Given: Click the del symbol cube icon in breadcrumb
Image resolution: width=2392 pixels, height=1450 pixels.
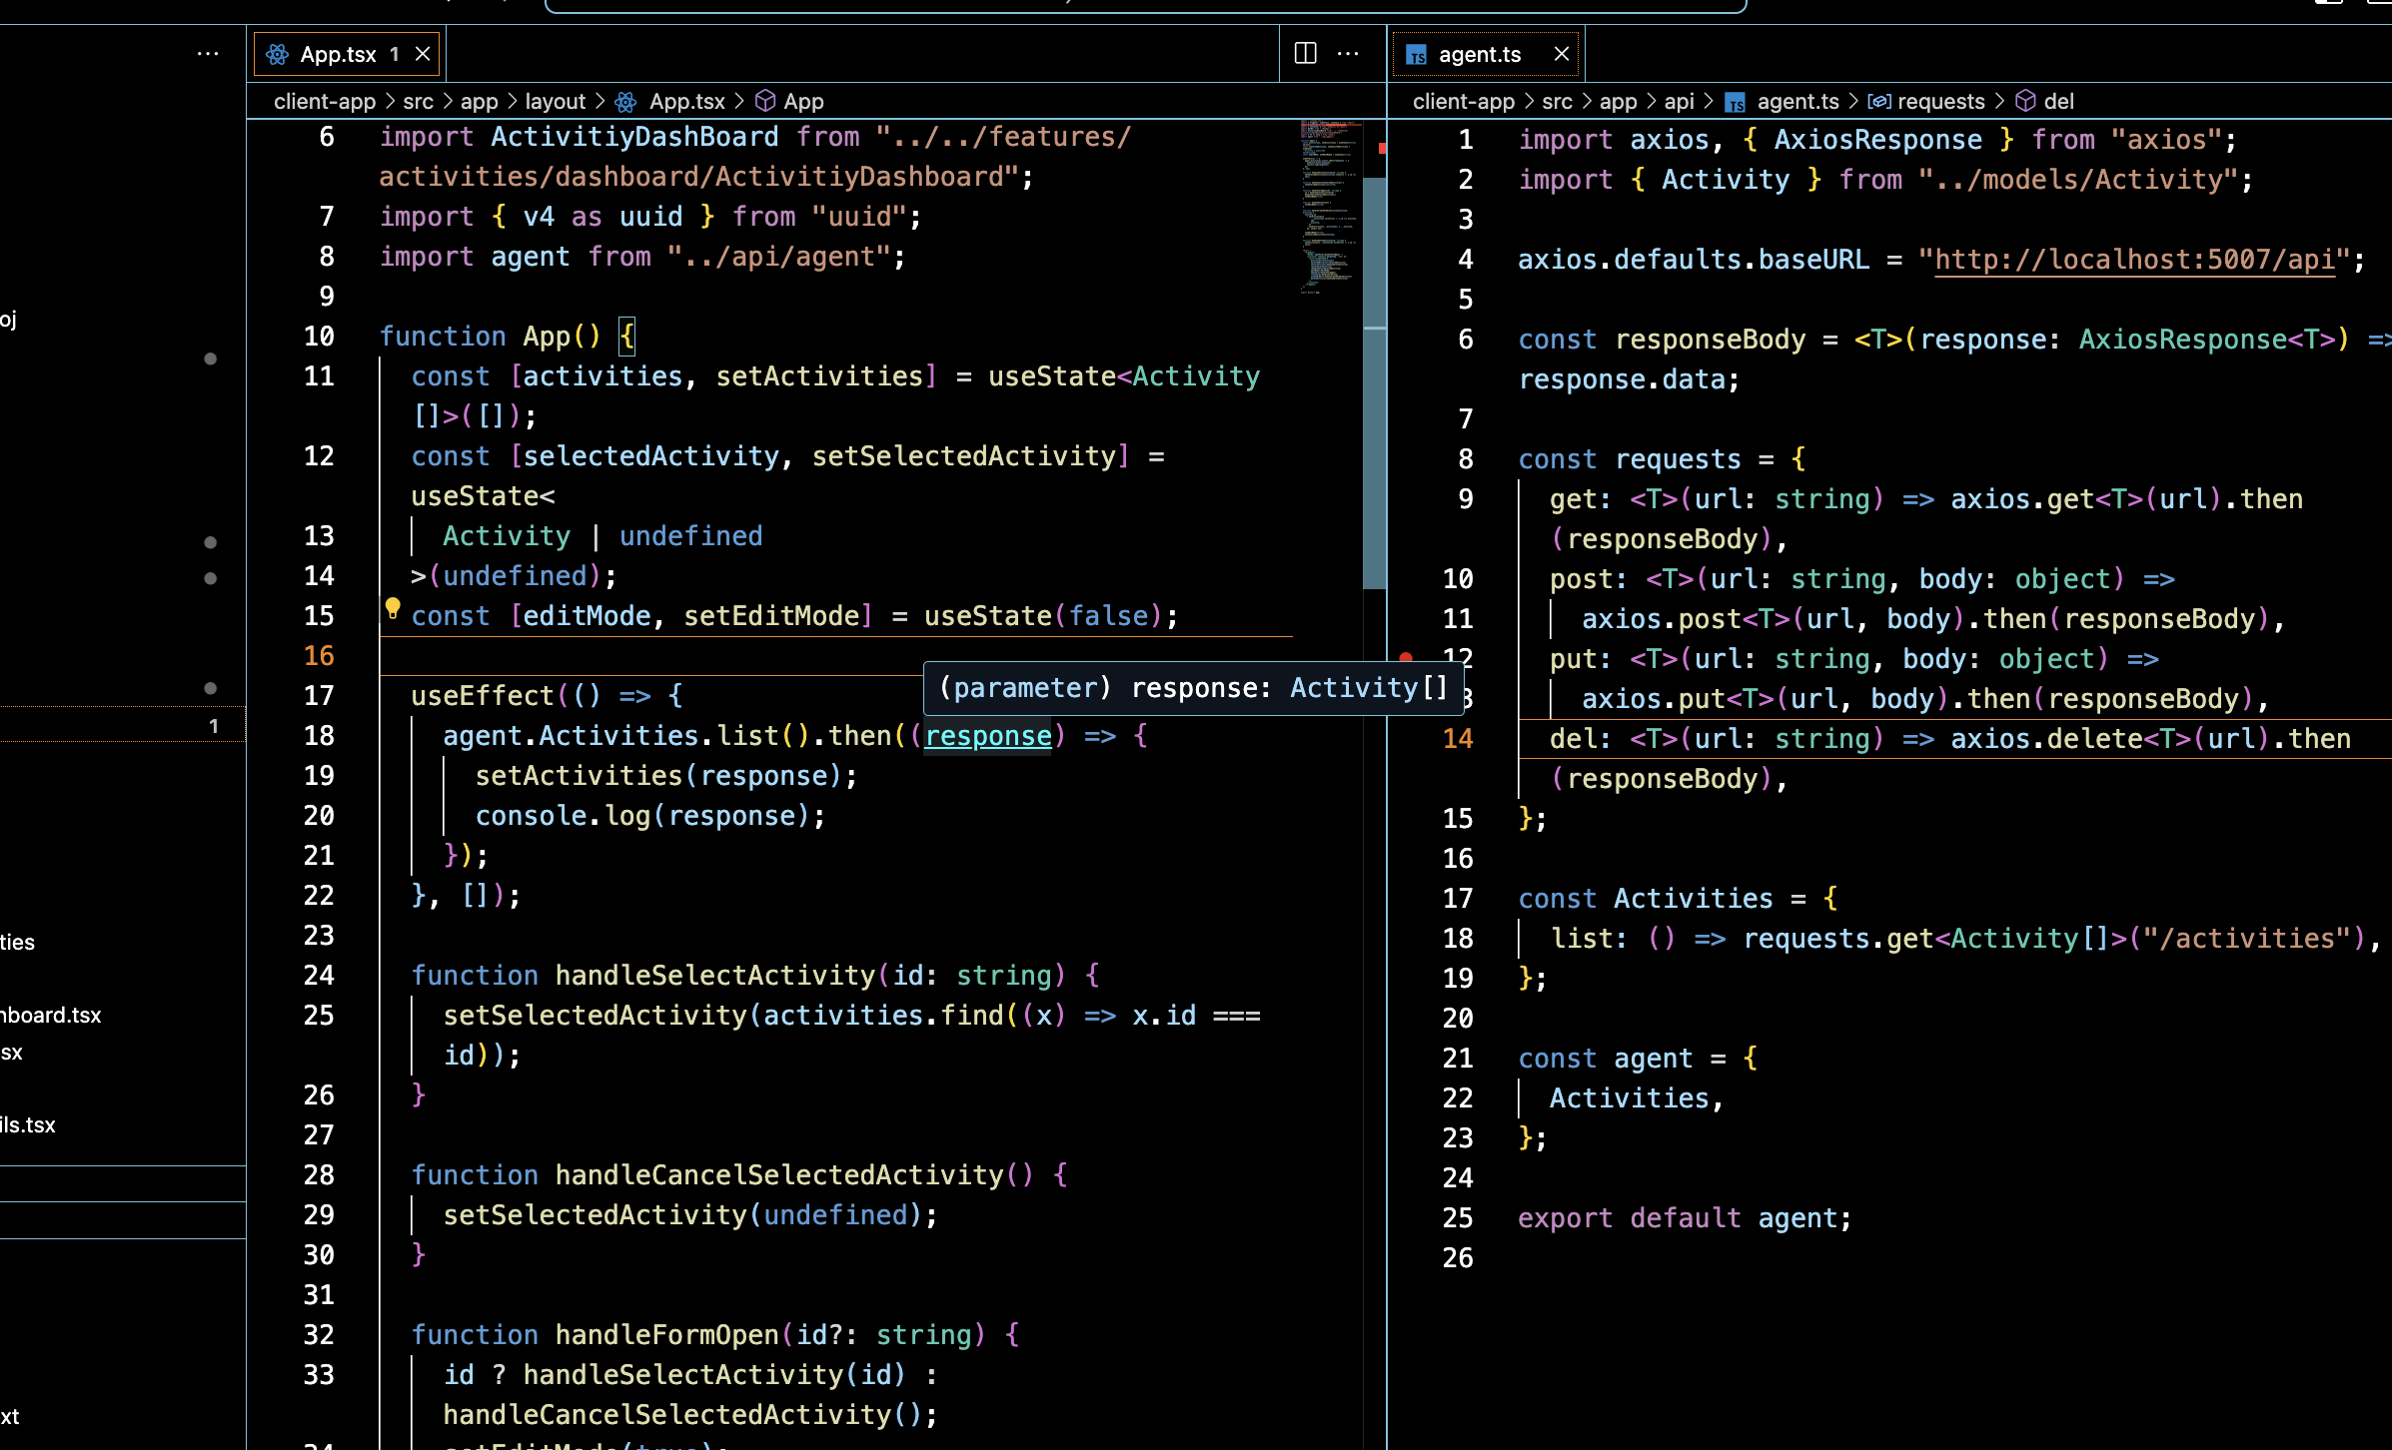Looking at the screenshot, I should pyautogui.click(x=2025, y=101).
